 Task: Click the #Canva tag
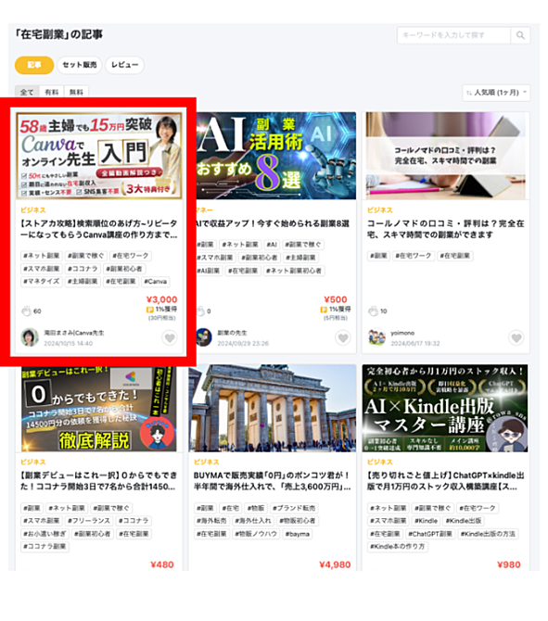point(156,282)
